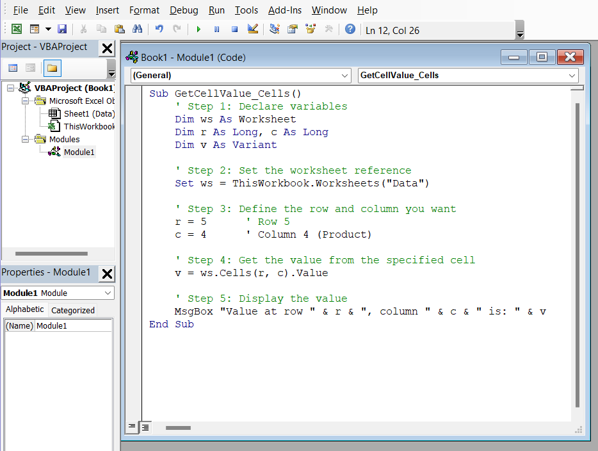598x451 pixels.
Task: Toggle Design Mode icon
Action: (x=252, y=29)
